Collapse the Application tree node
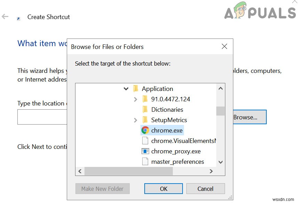The height and width of the screenshot is (203, 298). tap(126, 88)
